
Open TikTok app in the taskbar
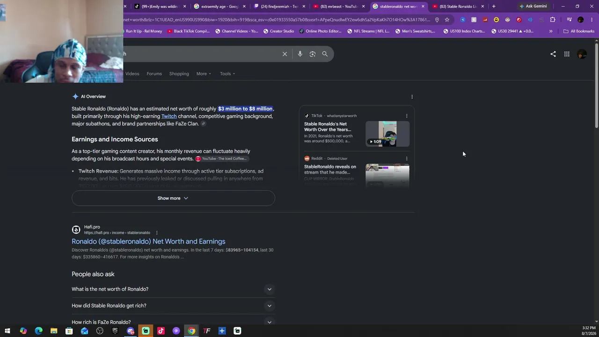pos(161,331)
